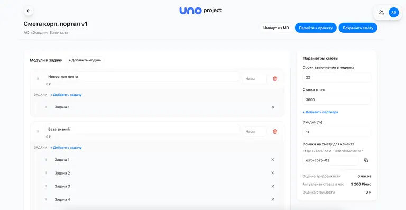Grab handle of Задача 3
406x210 pixels.
coord(45,186)
